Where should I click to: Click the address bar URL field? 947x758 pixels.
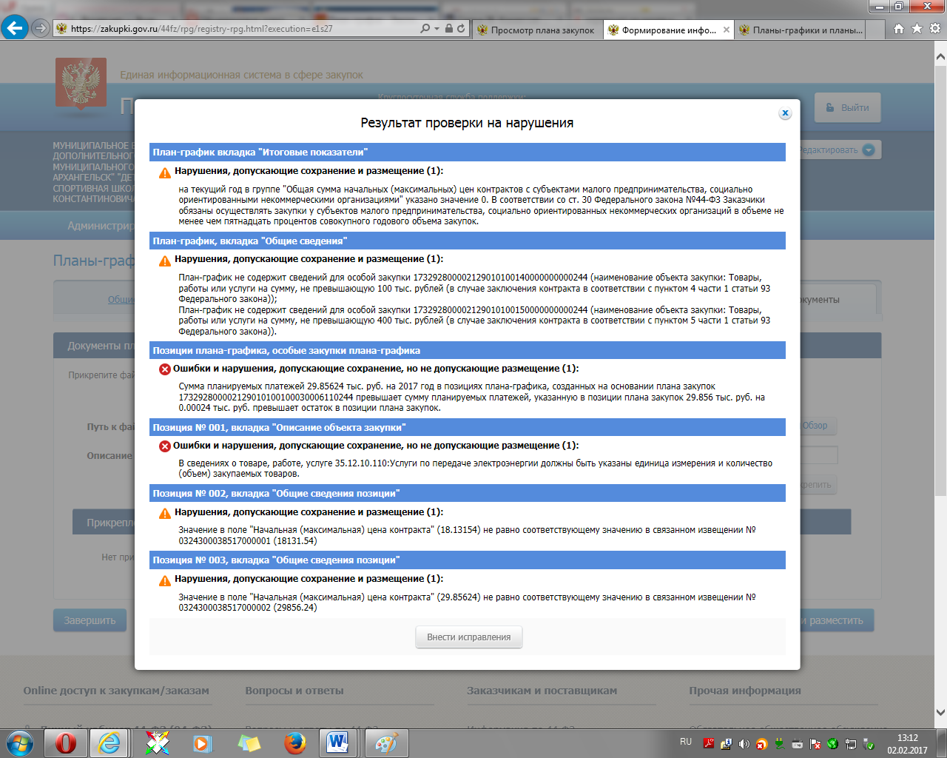(x=237, y=29)
